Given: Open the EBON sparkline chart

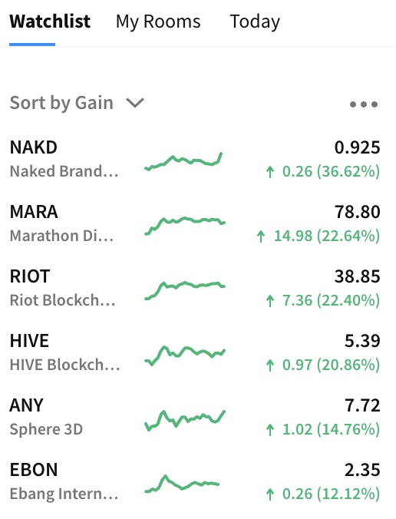Looking at the screenshot, I should pyautogui.click(x=182, y=484).
